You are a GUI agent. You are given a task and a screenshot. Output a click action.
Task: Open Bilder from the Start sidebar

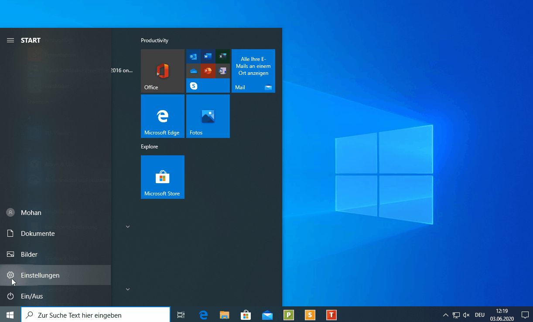pyautogui.click(x=55, y=254)
